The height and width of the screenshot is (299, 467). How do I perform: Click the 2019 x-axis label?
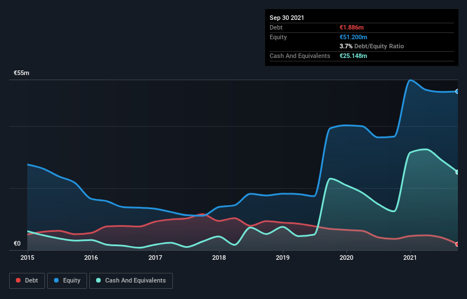point(283,258)
